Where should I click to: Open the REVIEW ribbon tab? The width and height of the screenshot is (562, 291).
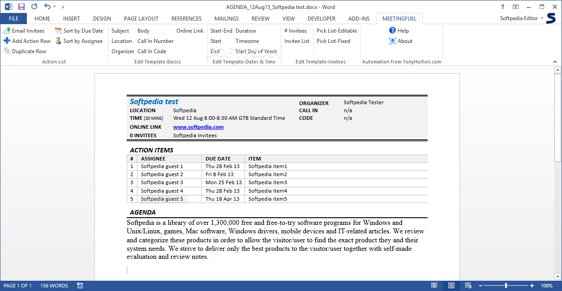pyautogui.click(x=261, y=19)
